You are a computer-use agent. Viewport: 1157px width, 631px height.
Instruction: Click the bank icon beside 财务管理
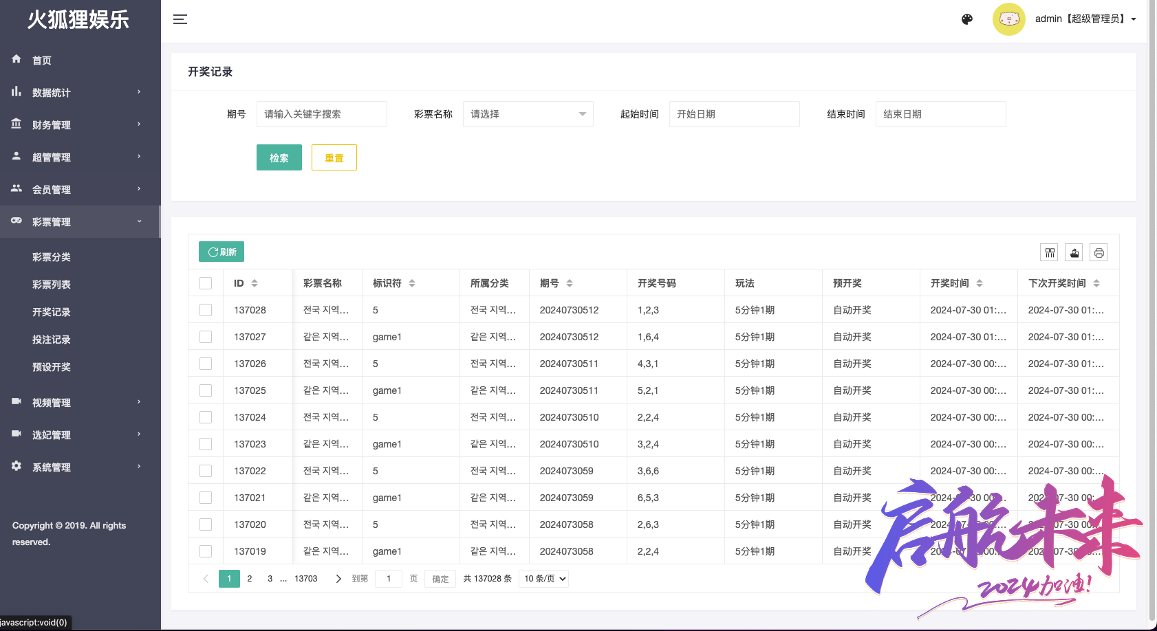click(17, 124)
